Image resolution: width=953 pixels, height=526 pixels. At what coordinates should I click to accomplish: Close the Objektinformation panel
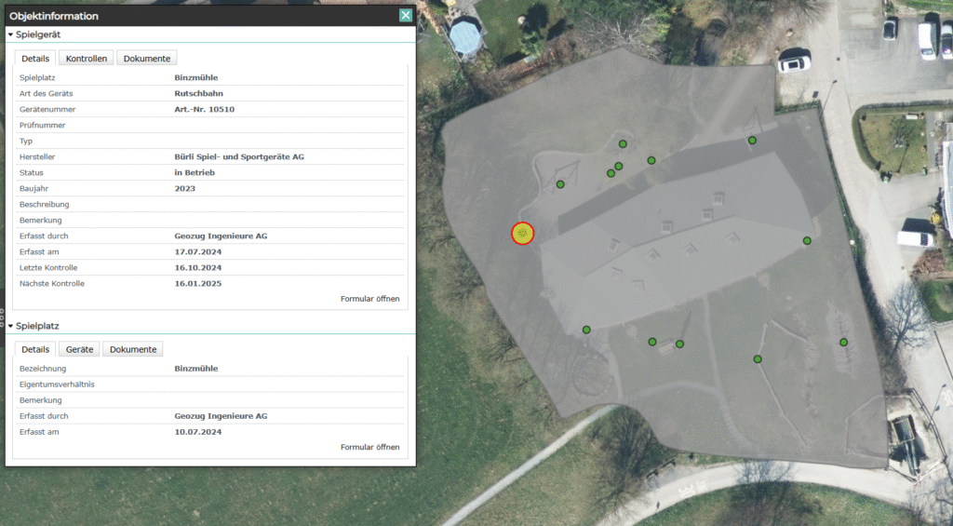click(405, 15)
